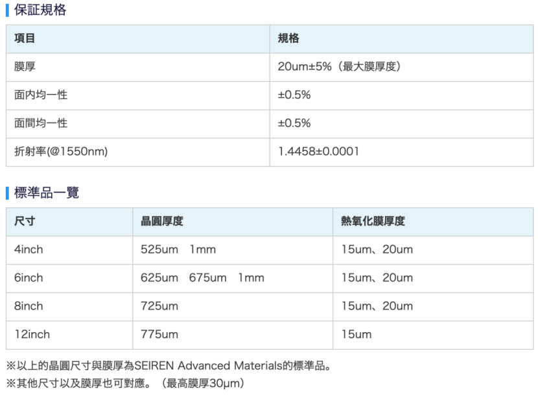
Task: Click the 折射率(@1550nm) row label
Action: (x=61, y=152)
